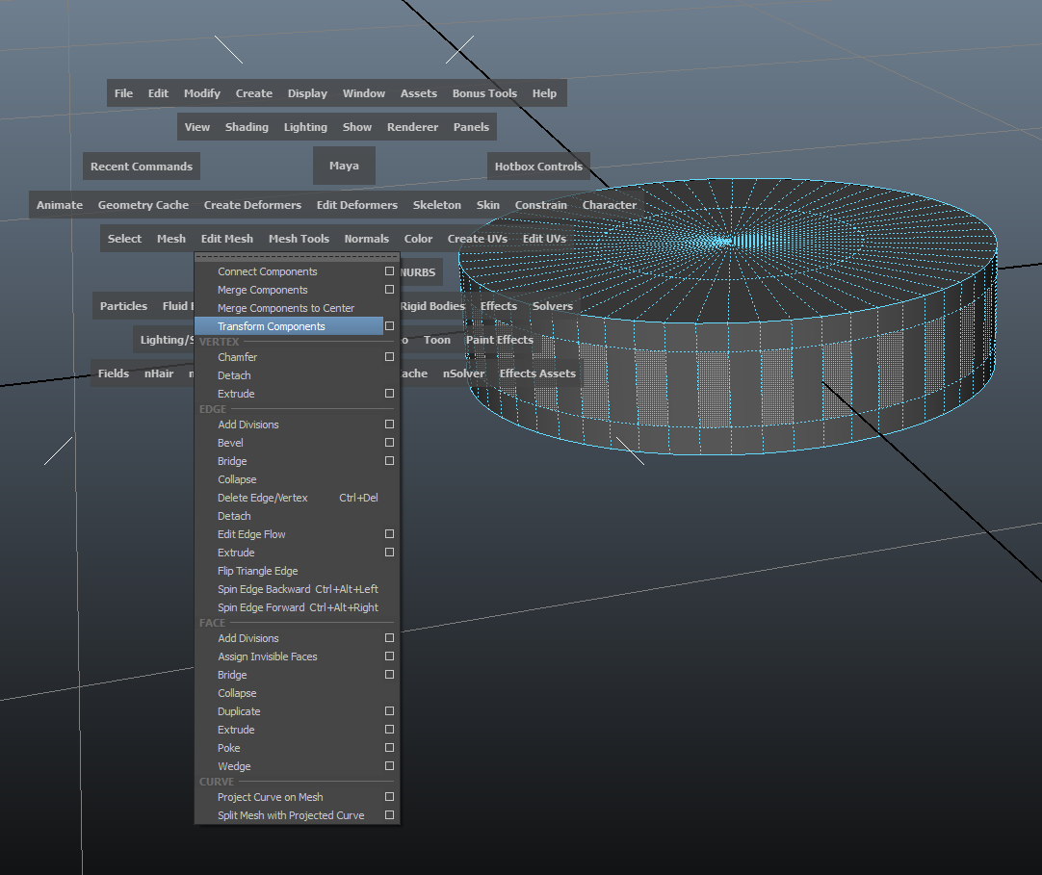Open the Particles menu
This screenshot has width=1042, height=875.
[x=123, y=306]
